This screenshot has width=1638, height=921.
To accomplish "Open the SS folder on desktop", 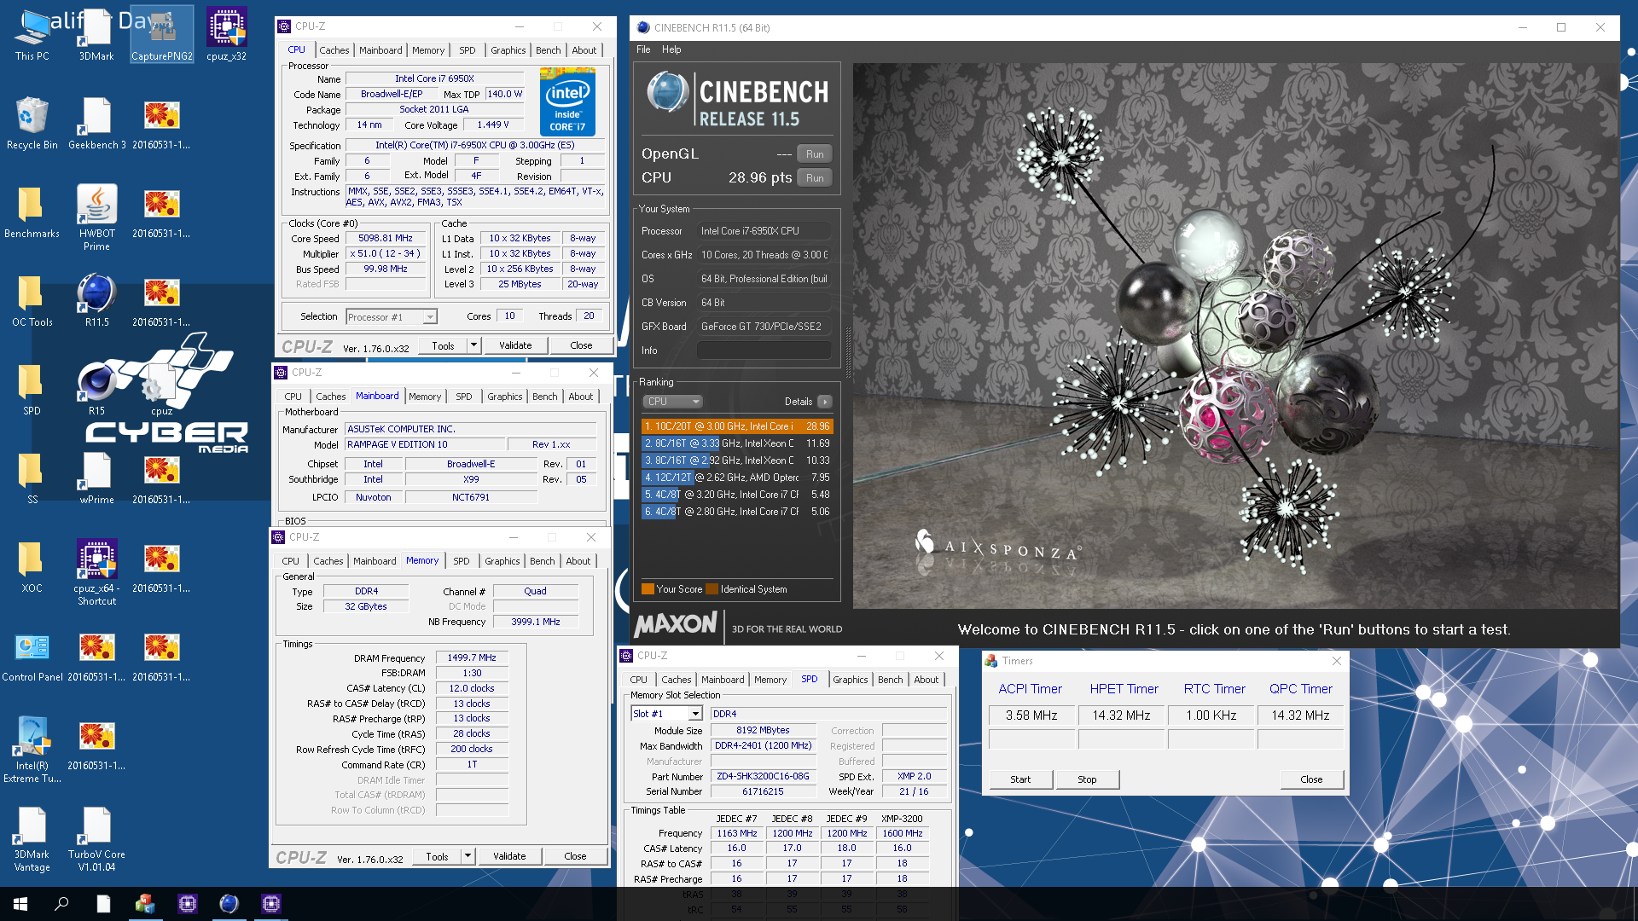I will coord(32,478).
